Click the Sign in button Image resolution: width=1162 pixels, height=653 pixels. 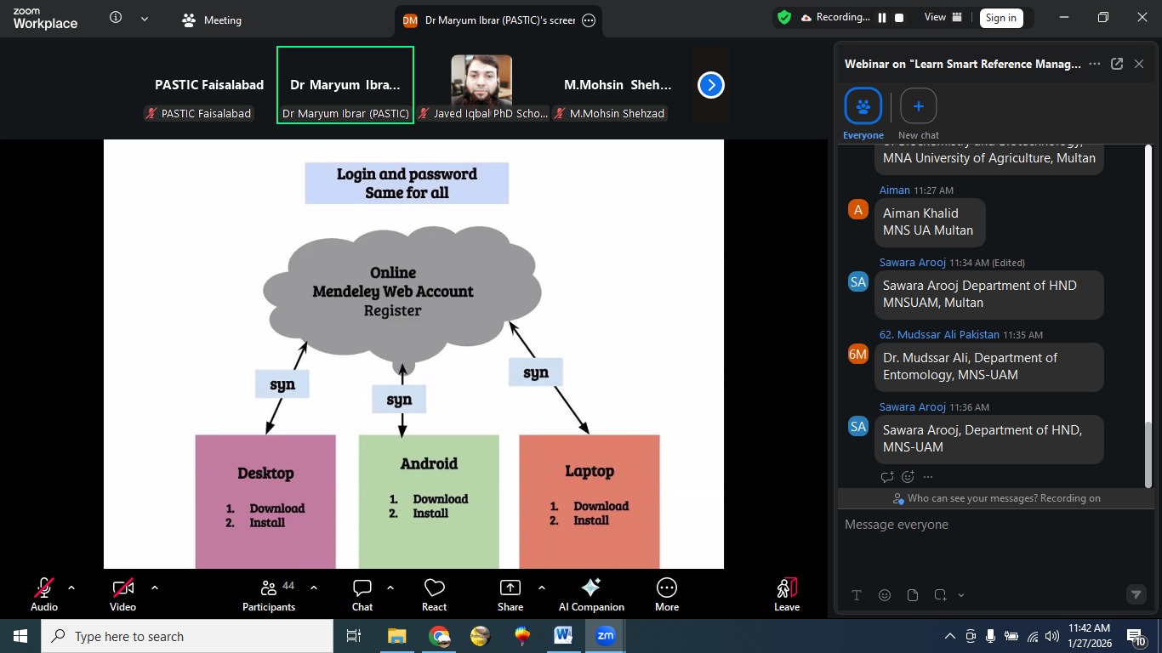click(1000, 17)
